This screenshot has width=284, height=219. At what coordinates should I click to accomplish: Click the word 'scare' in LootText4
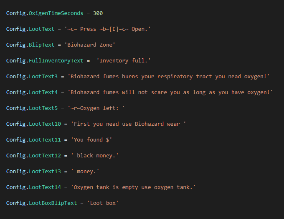pos(159,92)
